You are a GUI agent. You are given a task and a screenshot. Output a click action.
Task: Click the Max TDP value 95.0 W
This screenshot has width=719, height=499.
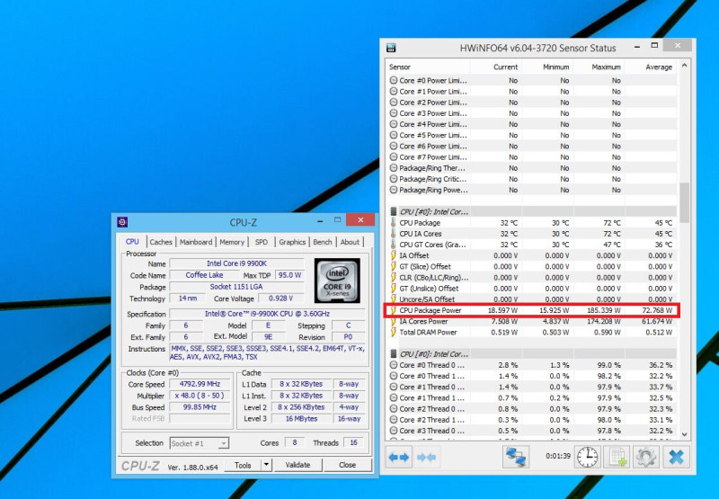pyautogui.click(x=289, y=275)
